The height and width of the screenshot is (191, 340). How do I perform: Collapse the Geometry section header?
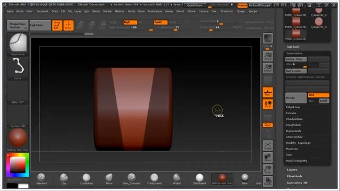pos(294,53)
